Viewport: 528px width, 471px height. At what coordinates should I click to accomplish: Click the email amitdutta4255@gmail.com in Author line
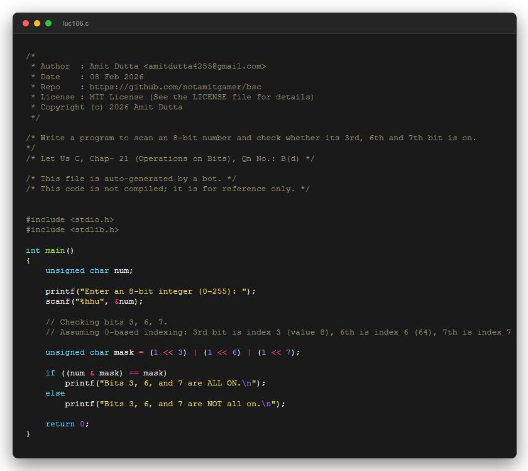point(205,67)
